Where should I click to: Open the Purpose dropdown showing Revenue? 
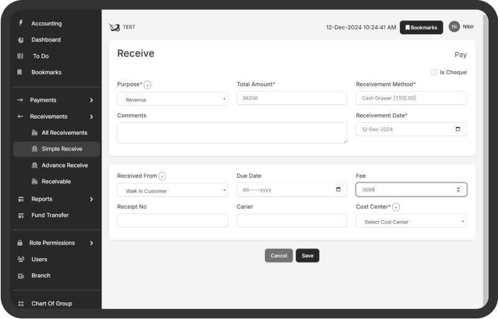pyautogui.click(x=172, y=99)
